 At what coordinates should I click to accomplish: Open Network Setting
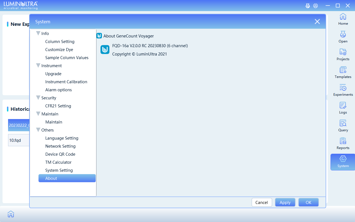(60, 146)
